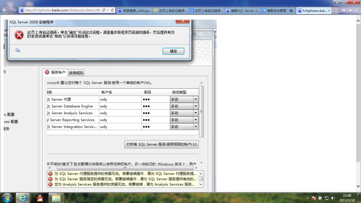The width and height of the screenshot is (361, 203).
Task: Switch to second 此页上有验证错误 tab
Action: click(170, 11)
